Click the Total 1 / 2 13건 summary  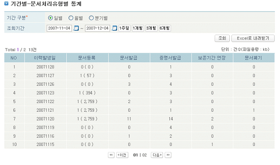click(21, 50)
